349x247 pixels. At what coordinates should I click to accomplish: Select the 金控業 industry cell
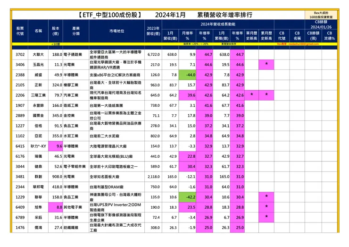pyautogui.click(x=76, y=116)
